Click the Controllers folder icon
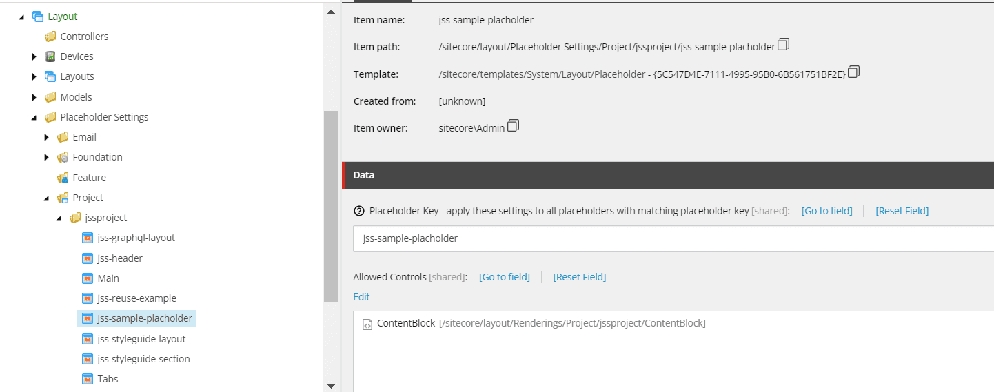Viewport: 994px width, 392px height. click(x=50, y=37)
